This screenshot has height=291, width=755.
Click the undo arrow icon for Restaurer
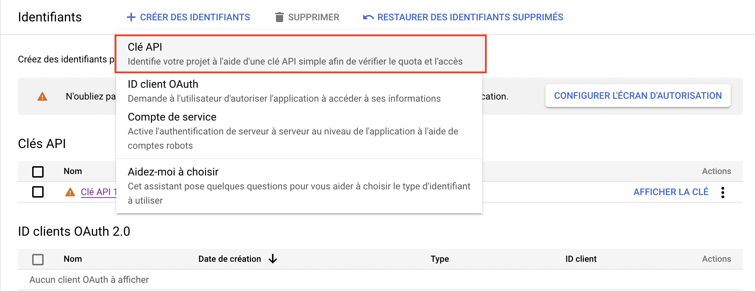click(368, 17)
